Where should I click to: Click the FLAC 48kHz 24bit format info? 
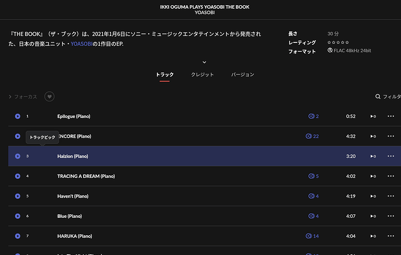pos(349,51)
